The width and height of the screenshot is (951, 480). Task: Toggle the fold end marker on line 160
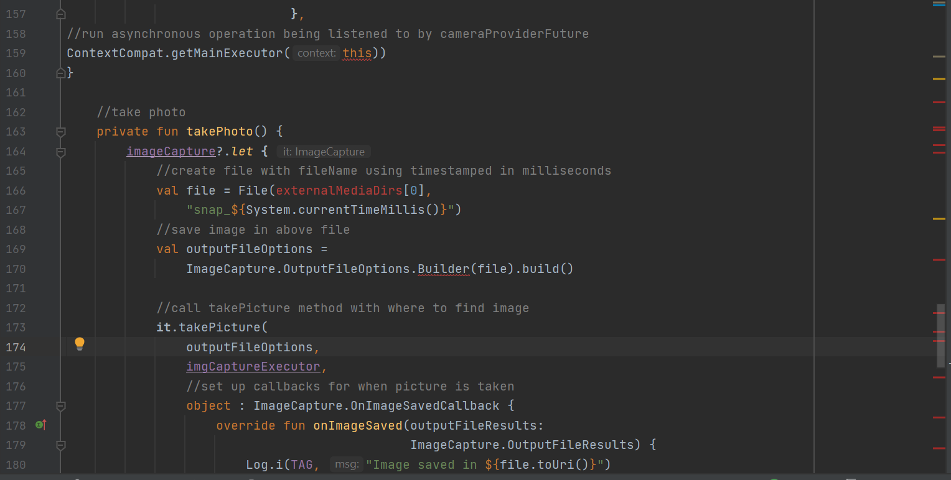(x=60, y=73)
